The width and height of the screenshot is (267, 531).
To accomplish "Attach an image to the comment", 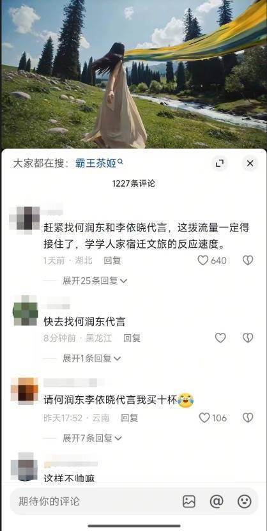I will click(189, 501).
